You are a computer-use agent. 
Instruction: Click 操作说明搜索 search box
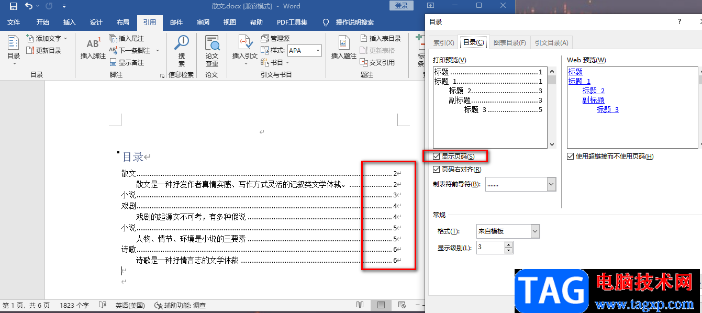click(x=355, y=23)
